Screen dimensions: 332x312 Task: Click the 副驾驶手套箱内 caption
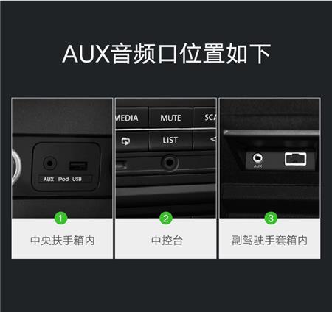pyautogui.click(x=269, y=241)
